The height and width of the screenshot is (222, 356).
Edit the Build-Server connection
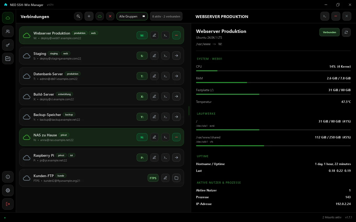point(154,96)
